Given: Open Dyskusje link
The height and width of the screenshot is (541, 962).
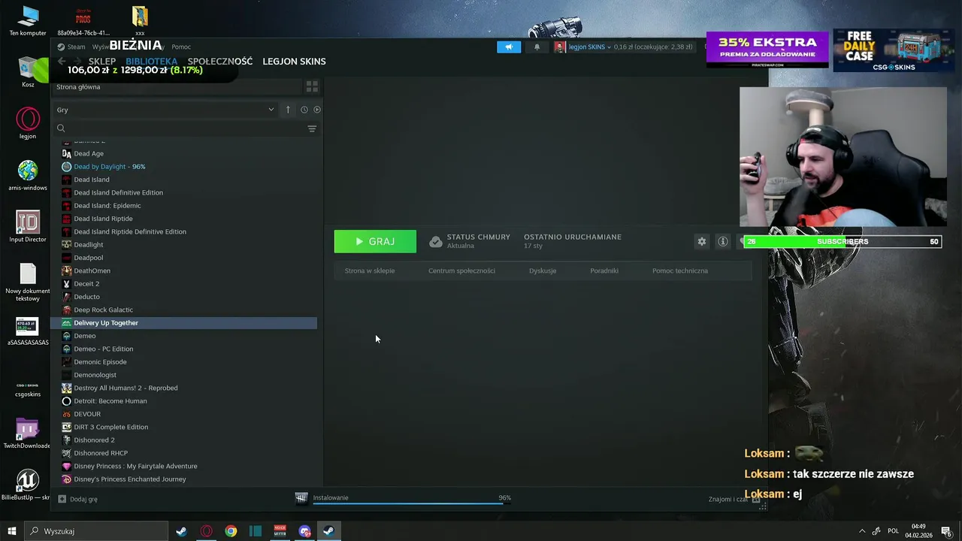Looking at the screenshot, I should coord(543,270).
